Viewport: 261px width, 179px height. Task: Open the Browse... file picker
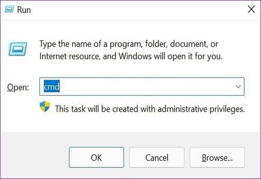[x=217, y=158]
